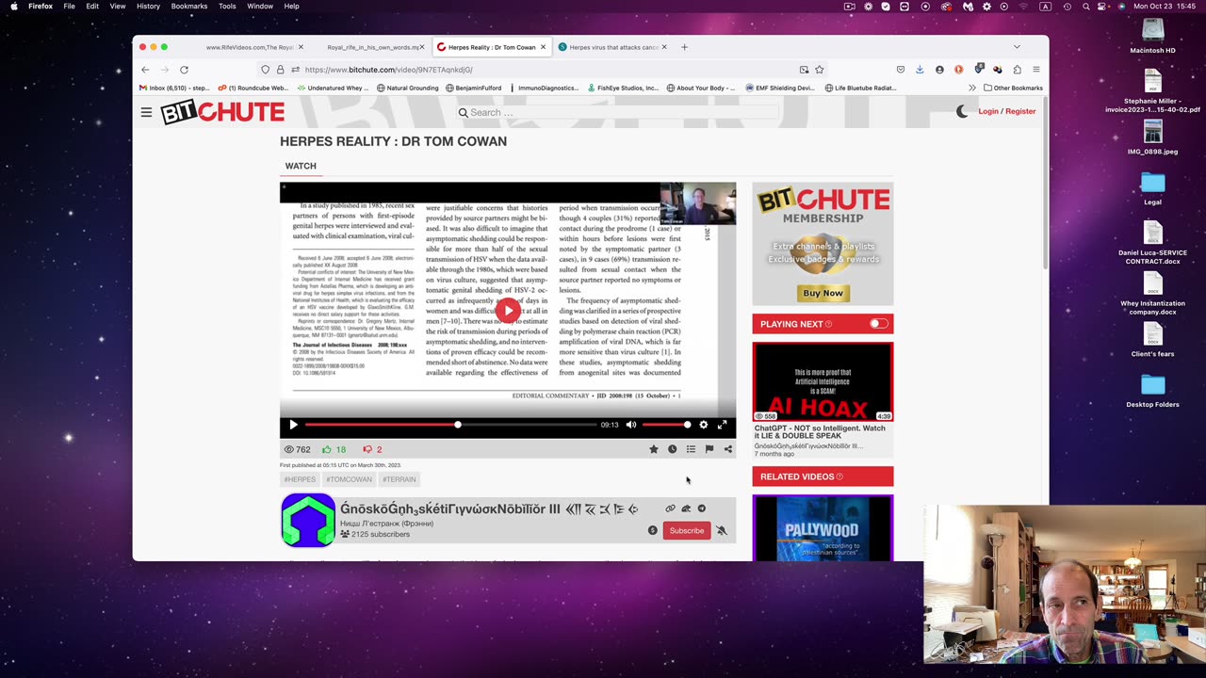Open the channel's Telegram icon
This screenshot has height=678, width=1206.
pyautogui.click(x=702, y=508)
